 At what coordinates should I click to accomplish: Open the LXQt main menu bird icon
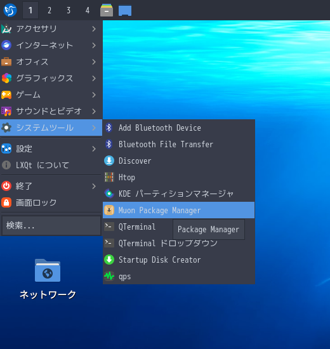[x=10, y=10]
